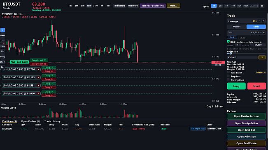Click the red Short button
Viewport: 268px width, 150px height.
(256, 86)
